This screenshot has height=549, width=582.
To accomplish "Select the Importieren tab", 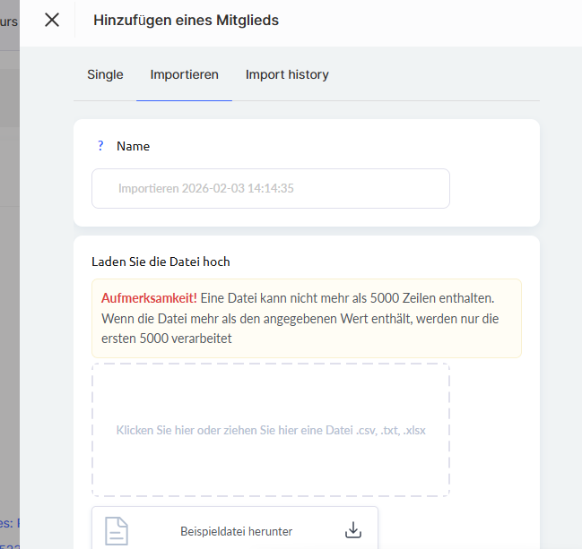I will [184, 74].
